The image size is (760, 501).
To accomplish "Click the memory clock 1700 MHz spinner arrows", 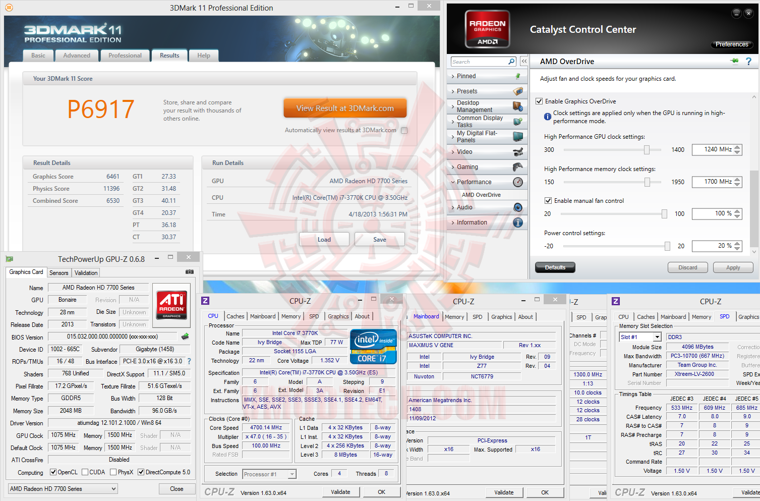I will [737, 182].
